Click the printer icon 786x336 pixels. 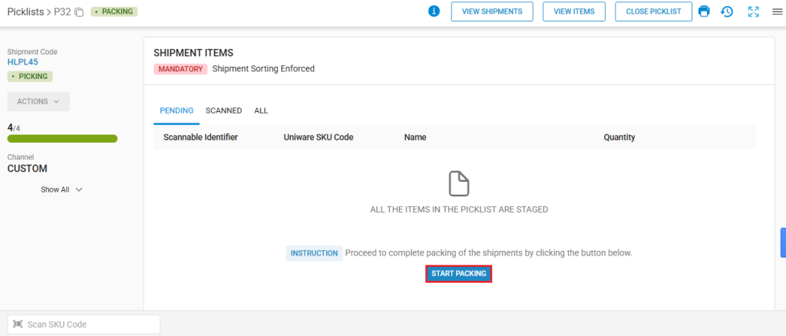coord(705,11)
